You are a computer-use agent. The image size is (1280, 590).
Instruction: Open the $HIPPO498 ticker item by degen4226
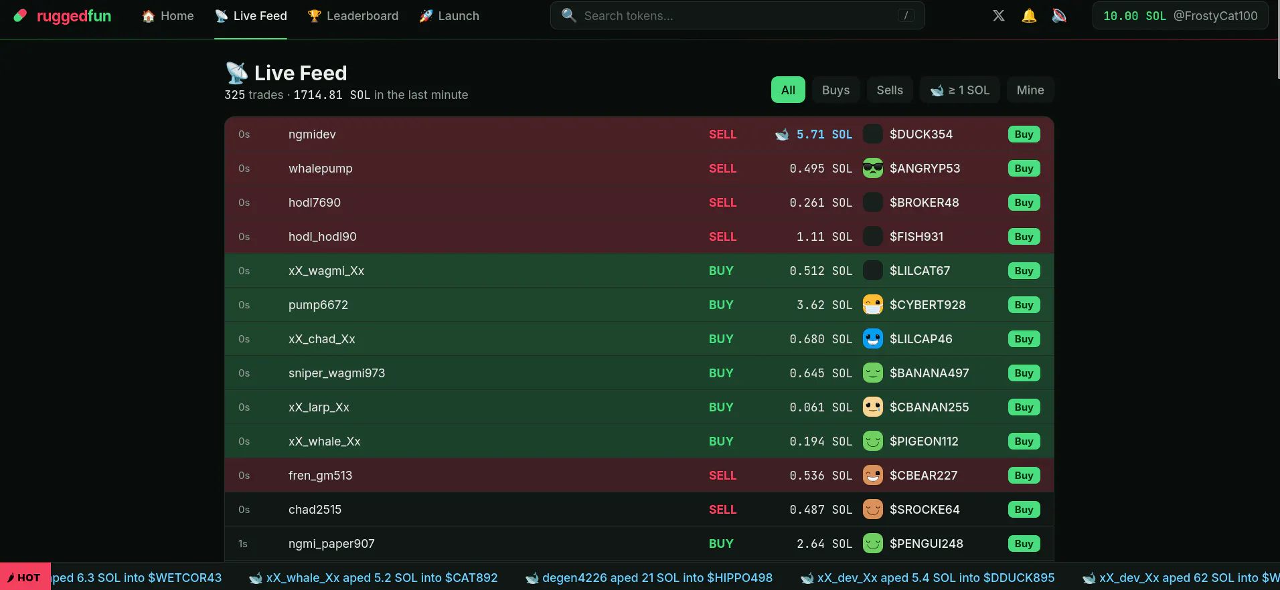(x=649, y=578)
